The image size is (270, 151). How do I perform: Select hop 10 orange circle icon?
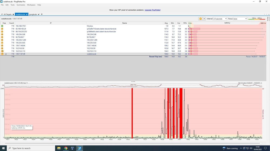[2, 51]
